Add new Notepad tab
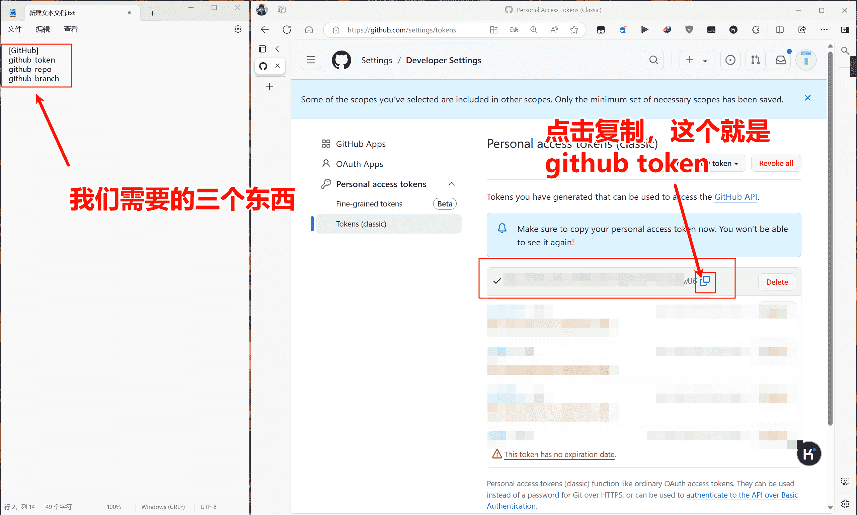The height and width of the screenshot is (515, 857). tap(152, 13)
